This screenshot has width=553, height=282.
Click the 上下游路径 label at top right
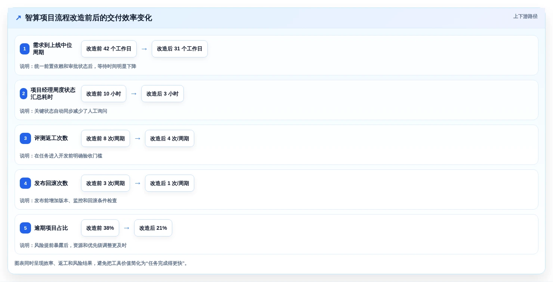[525, 16]
